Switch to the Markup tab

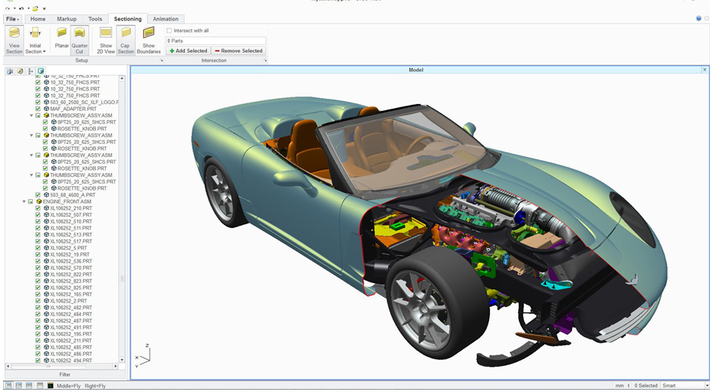66,19
